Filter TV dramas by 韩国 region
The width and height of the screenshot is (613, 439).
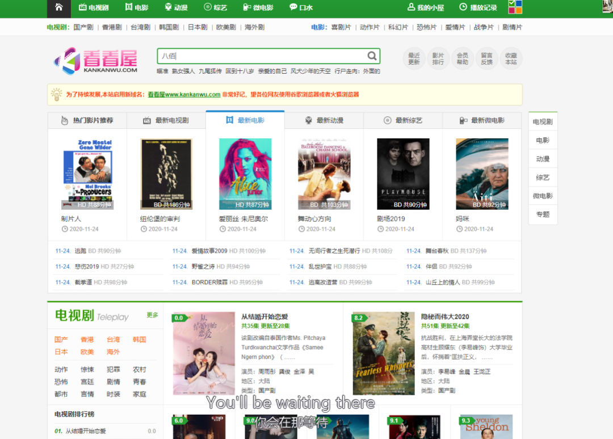139,339
